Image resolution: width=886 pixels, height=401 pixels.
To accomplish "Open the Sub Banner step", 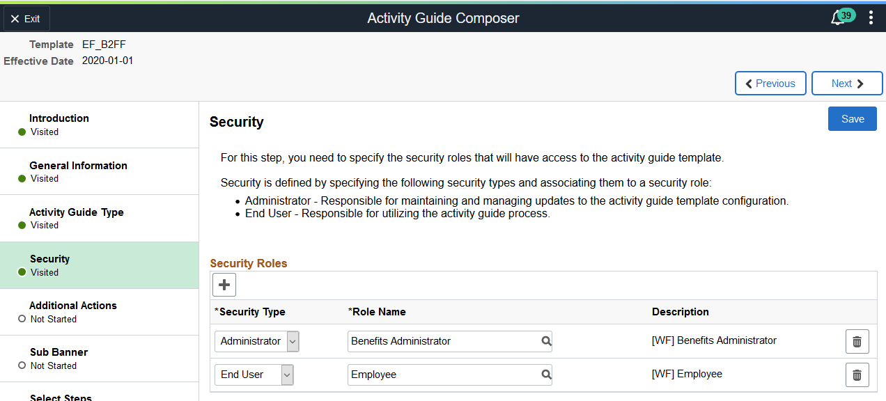I will point(99,359).
